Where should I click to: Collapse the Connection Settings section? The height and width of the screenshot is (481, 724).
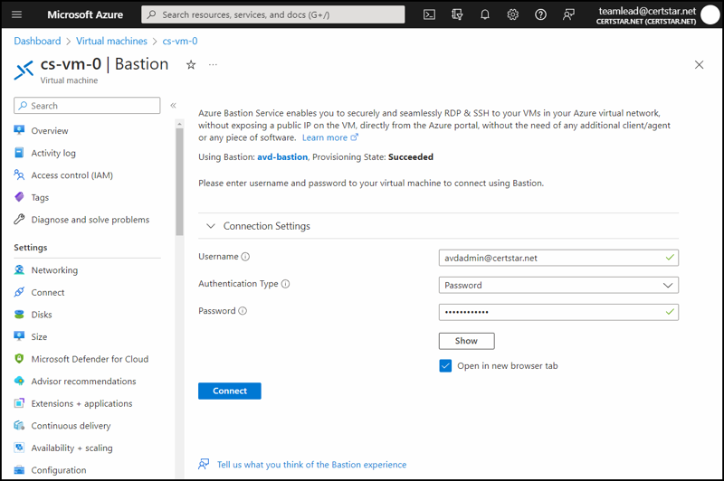pos(211,226)
